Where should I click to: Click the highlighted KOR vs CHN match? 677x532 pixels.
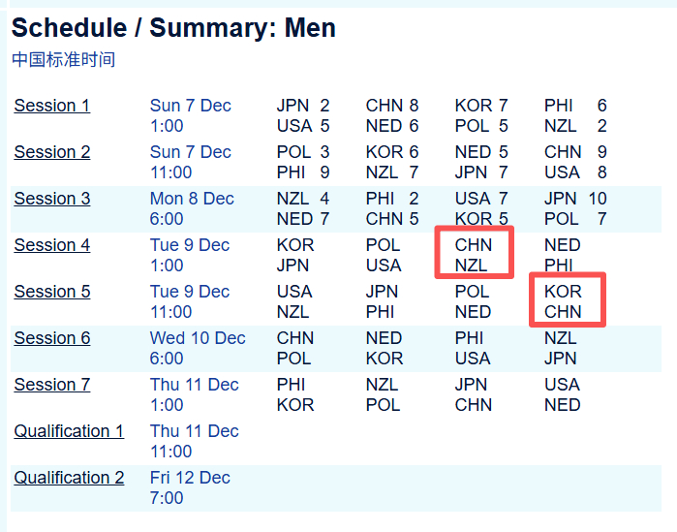click(563, 301)
